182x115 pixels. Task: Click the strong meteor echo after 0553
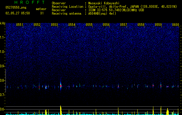tap(61, 86)
